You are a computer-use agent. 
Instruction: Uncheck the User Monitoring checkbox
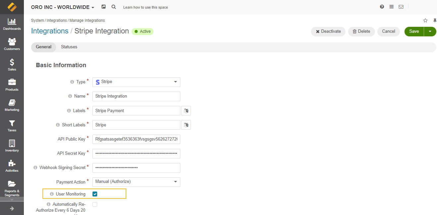coord(95,194)
